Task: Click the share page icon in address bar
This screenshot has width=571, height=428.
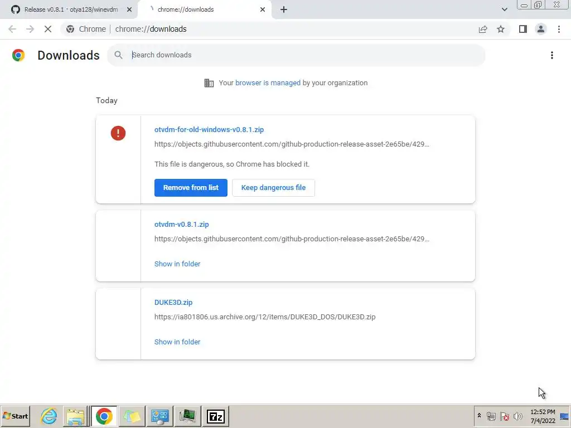Action: click(483, 29)
